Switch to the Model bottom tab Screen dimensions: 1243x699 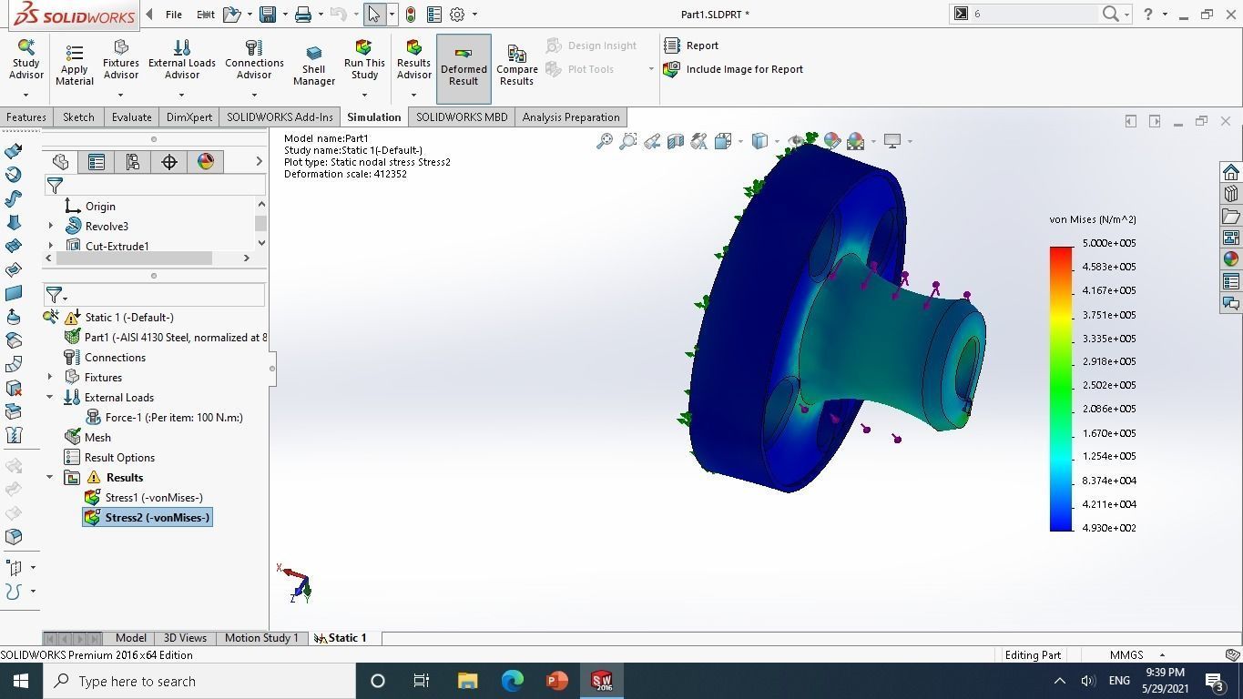tap(130, 638)
